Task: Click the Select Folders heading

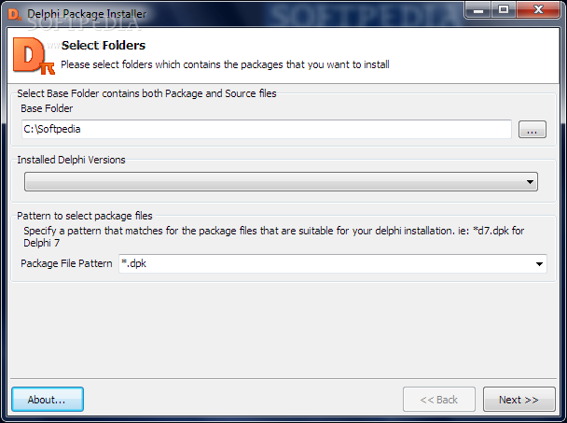Action: tap(104, 45)
